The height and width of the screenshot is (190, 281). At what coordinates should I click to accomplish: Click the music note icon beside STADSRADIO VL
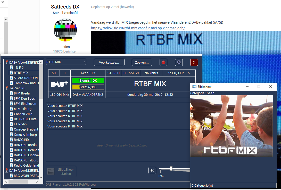tap(11, 78)
